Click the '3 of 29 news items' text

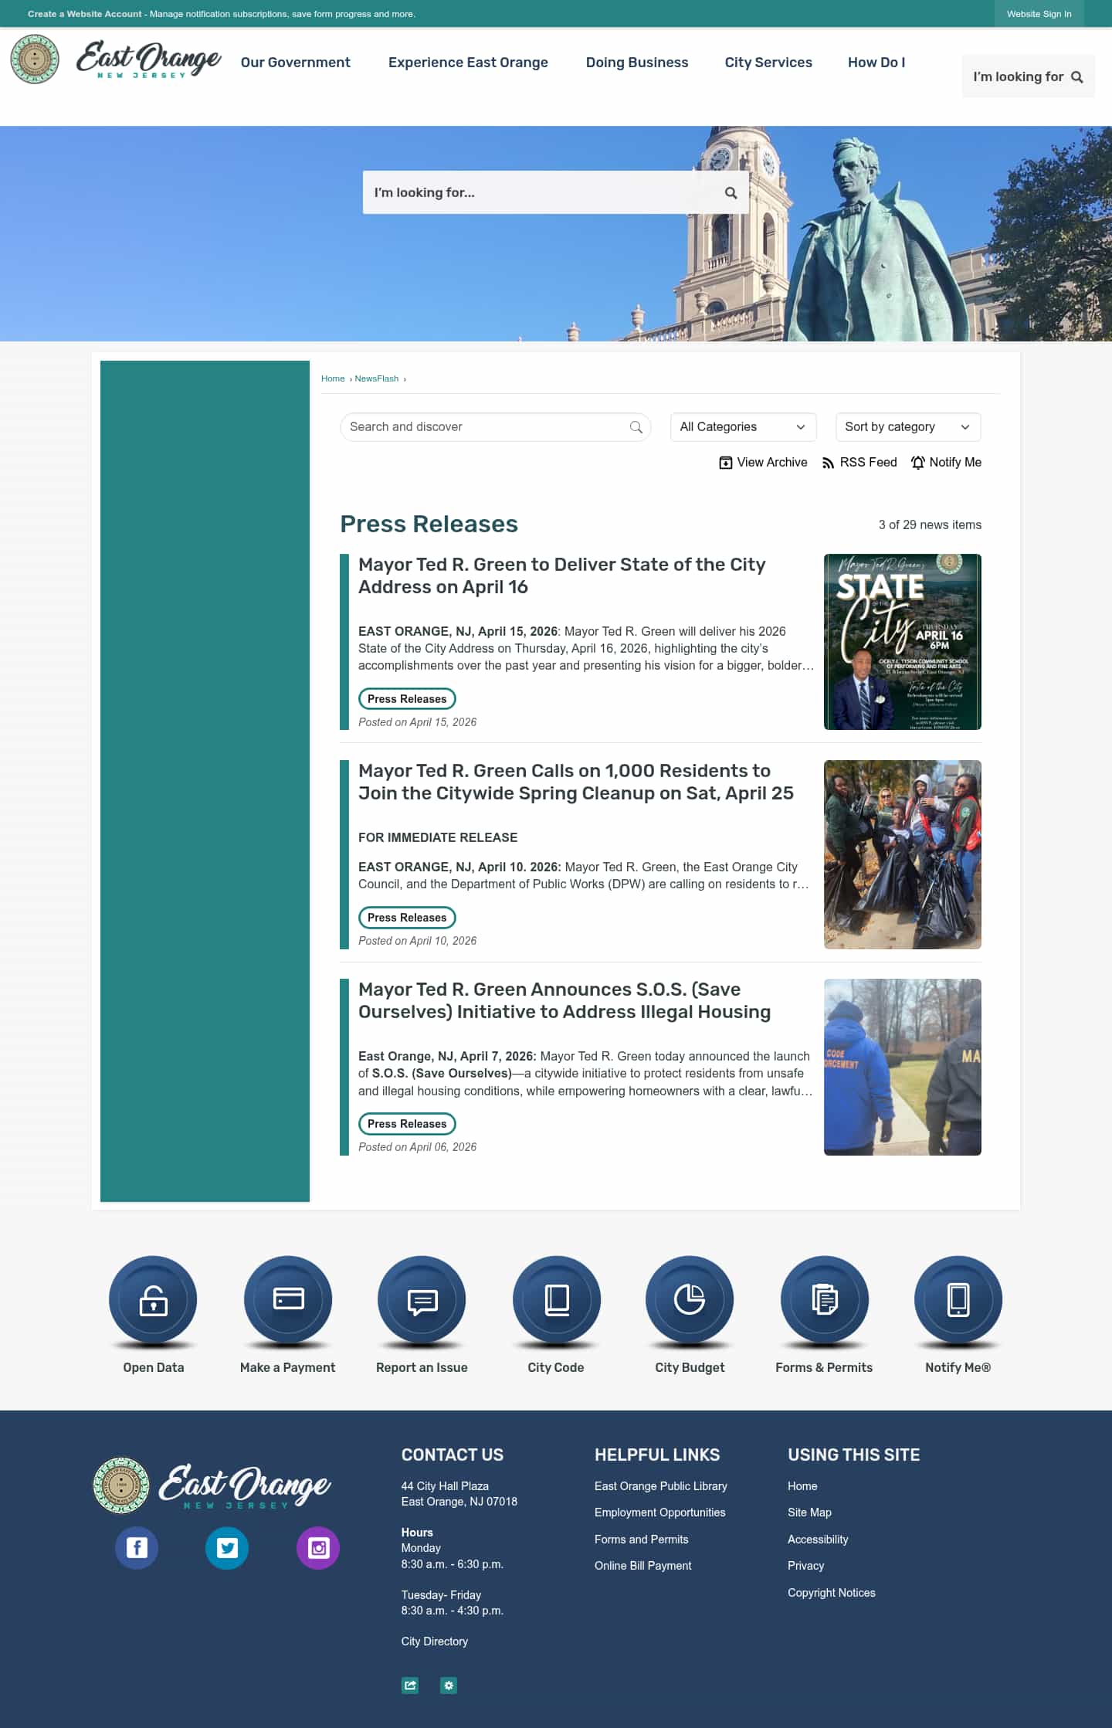[x=930, y=525]
